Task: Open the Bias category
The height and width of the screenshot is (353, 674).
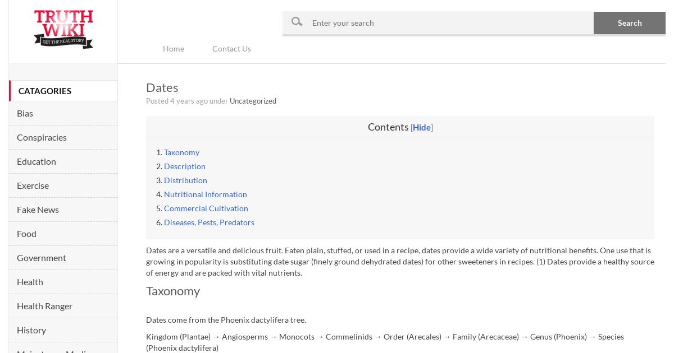Action: [63, 113]
